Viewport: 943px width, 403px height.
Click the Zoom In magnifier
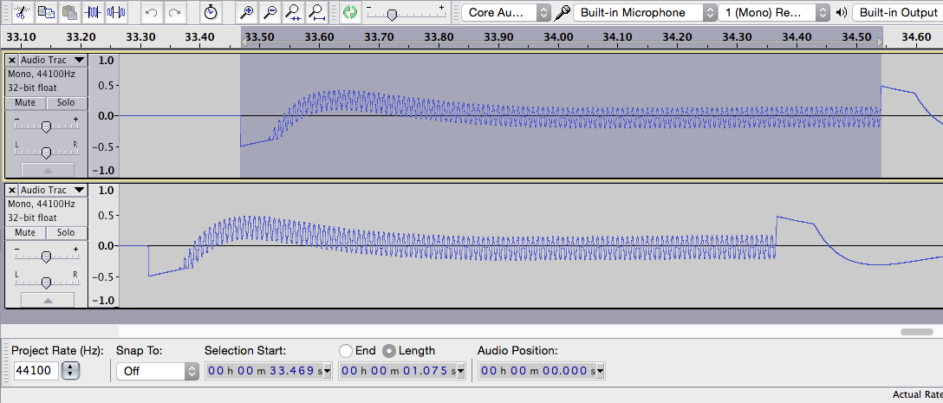click(x=247, y=12)
